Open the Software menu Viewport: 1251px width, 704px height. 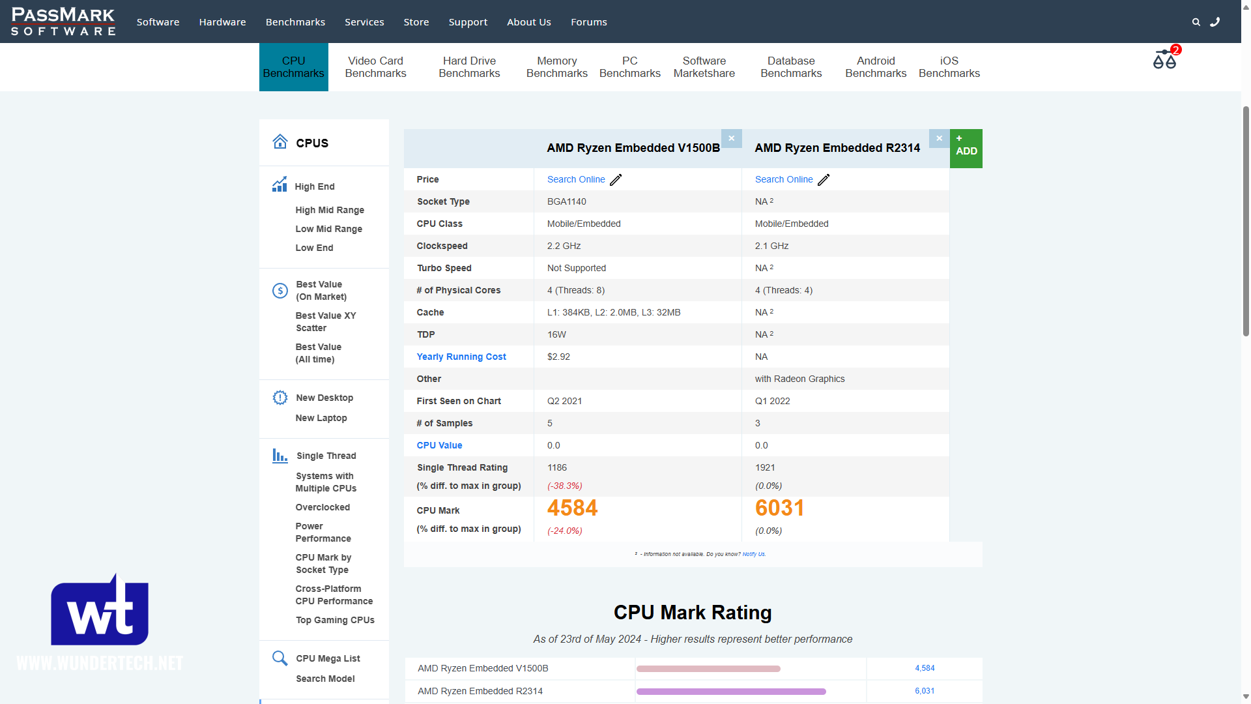coord(158,22)
